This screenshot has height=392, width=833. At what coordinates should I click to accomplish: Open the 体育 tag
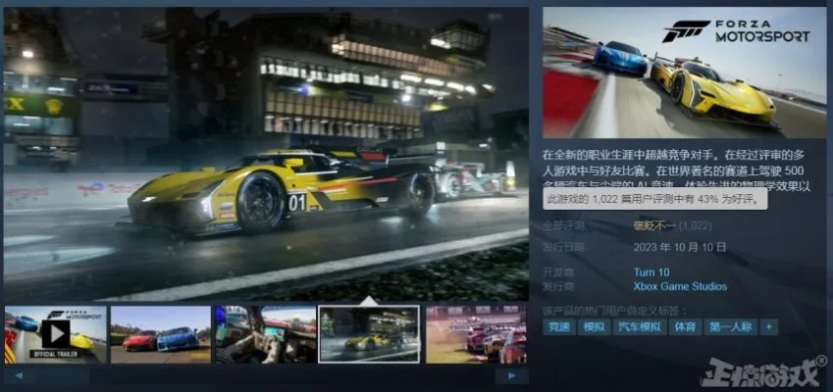point(686,327)
